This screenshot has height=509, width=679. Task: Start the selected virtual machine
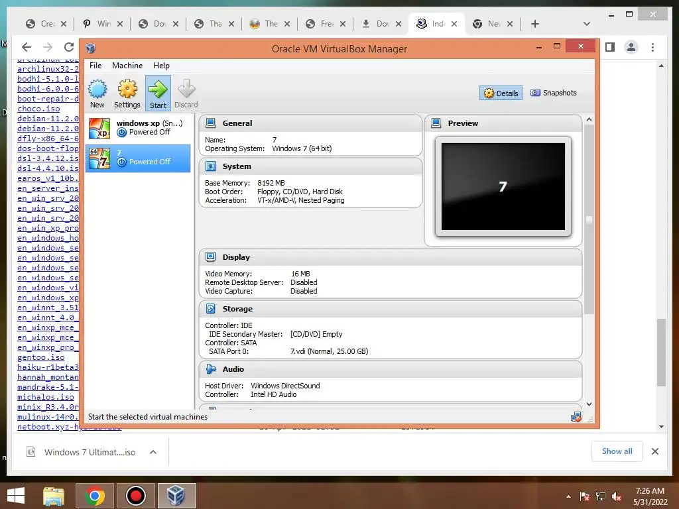158,93
